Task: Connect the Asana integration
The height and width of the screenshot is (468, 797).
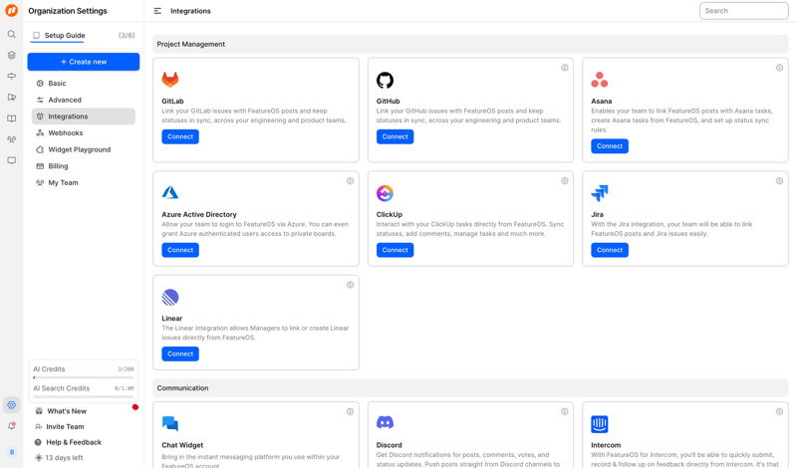Action: [610, 146]
